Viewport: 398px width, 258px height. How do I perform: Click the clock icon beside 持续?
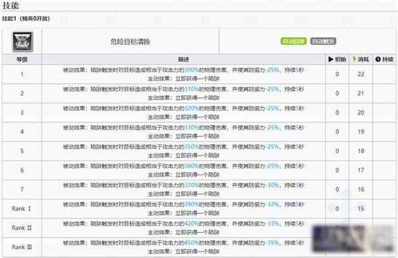pos(378,60)
